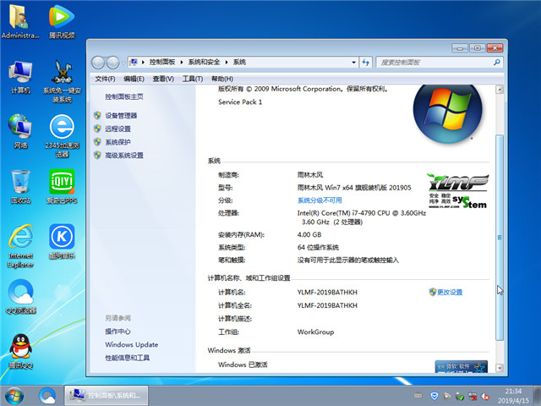Open the 文件(F) menu

105,79
